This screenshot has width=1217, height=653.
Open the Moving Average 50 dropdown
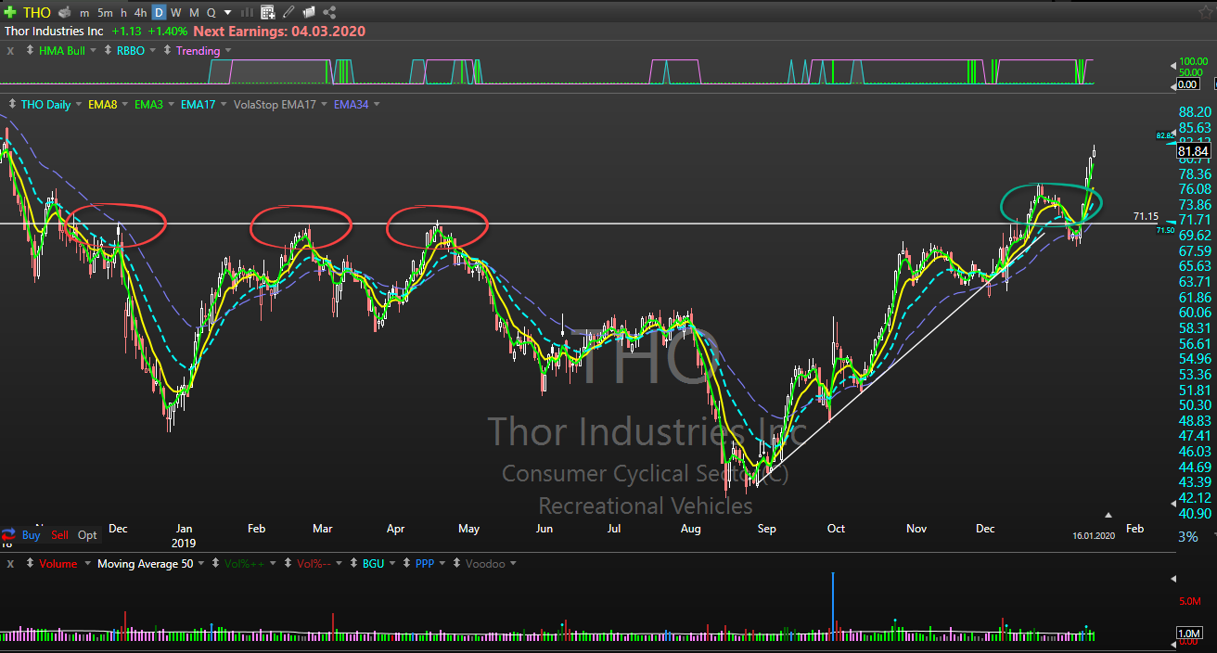(x=200, y=563)
